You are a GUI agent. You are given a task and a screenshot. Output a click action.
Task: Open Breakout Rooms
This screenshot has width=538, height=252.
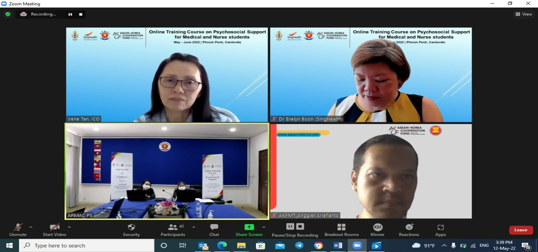point(341,230)
